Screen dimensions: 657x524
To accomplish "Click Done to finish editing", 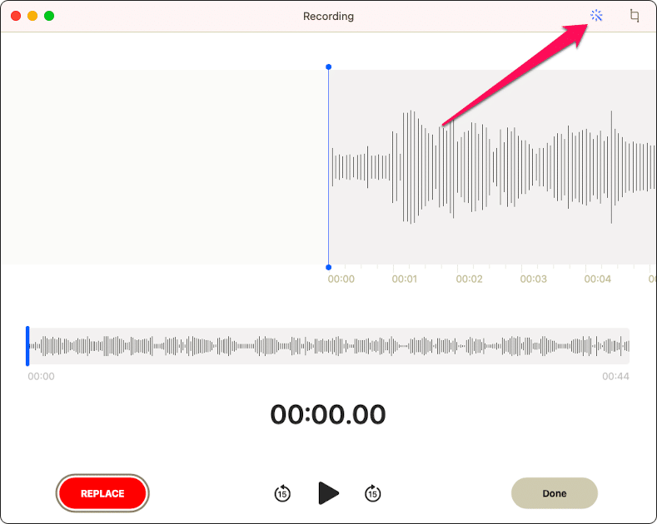I will [554, 493].
